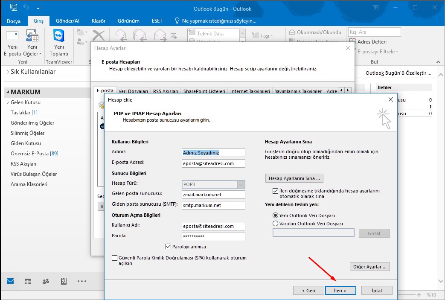
Task: Select Varolan Outlook Veri Dosyası radio button
Action: click(x=275, y=223)
